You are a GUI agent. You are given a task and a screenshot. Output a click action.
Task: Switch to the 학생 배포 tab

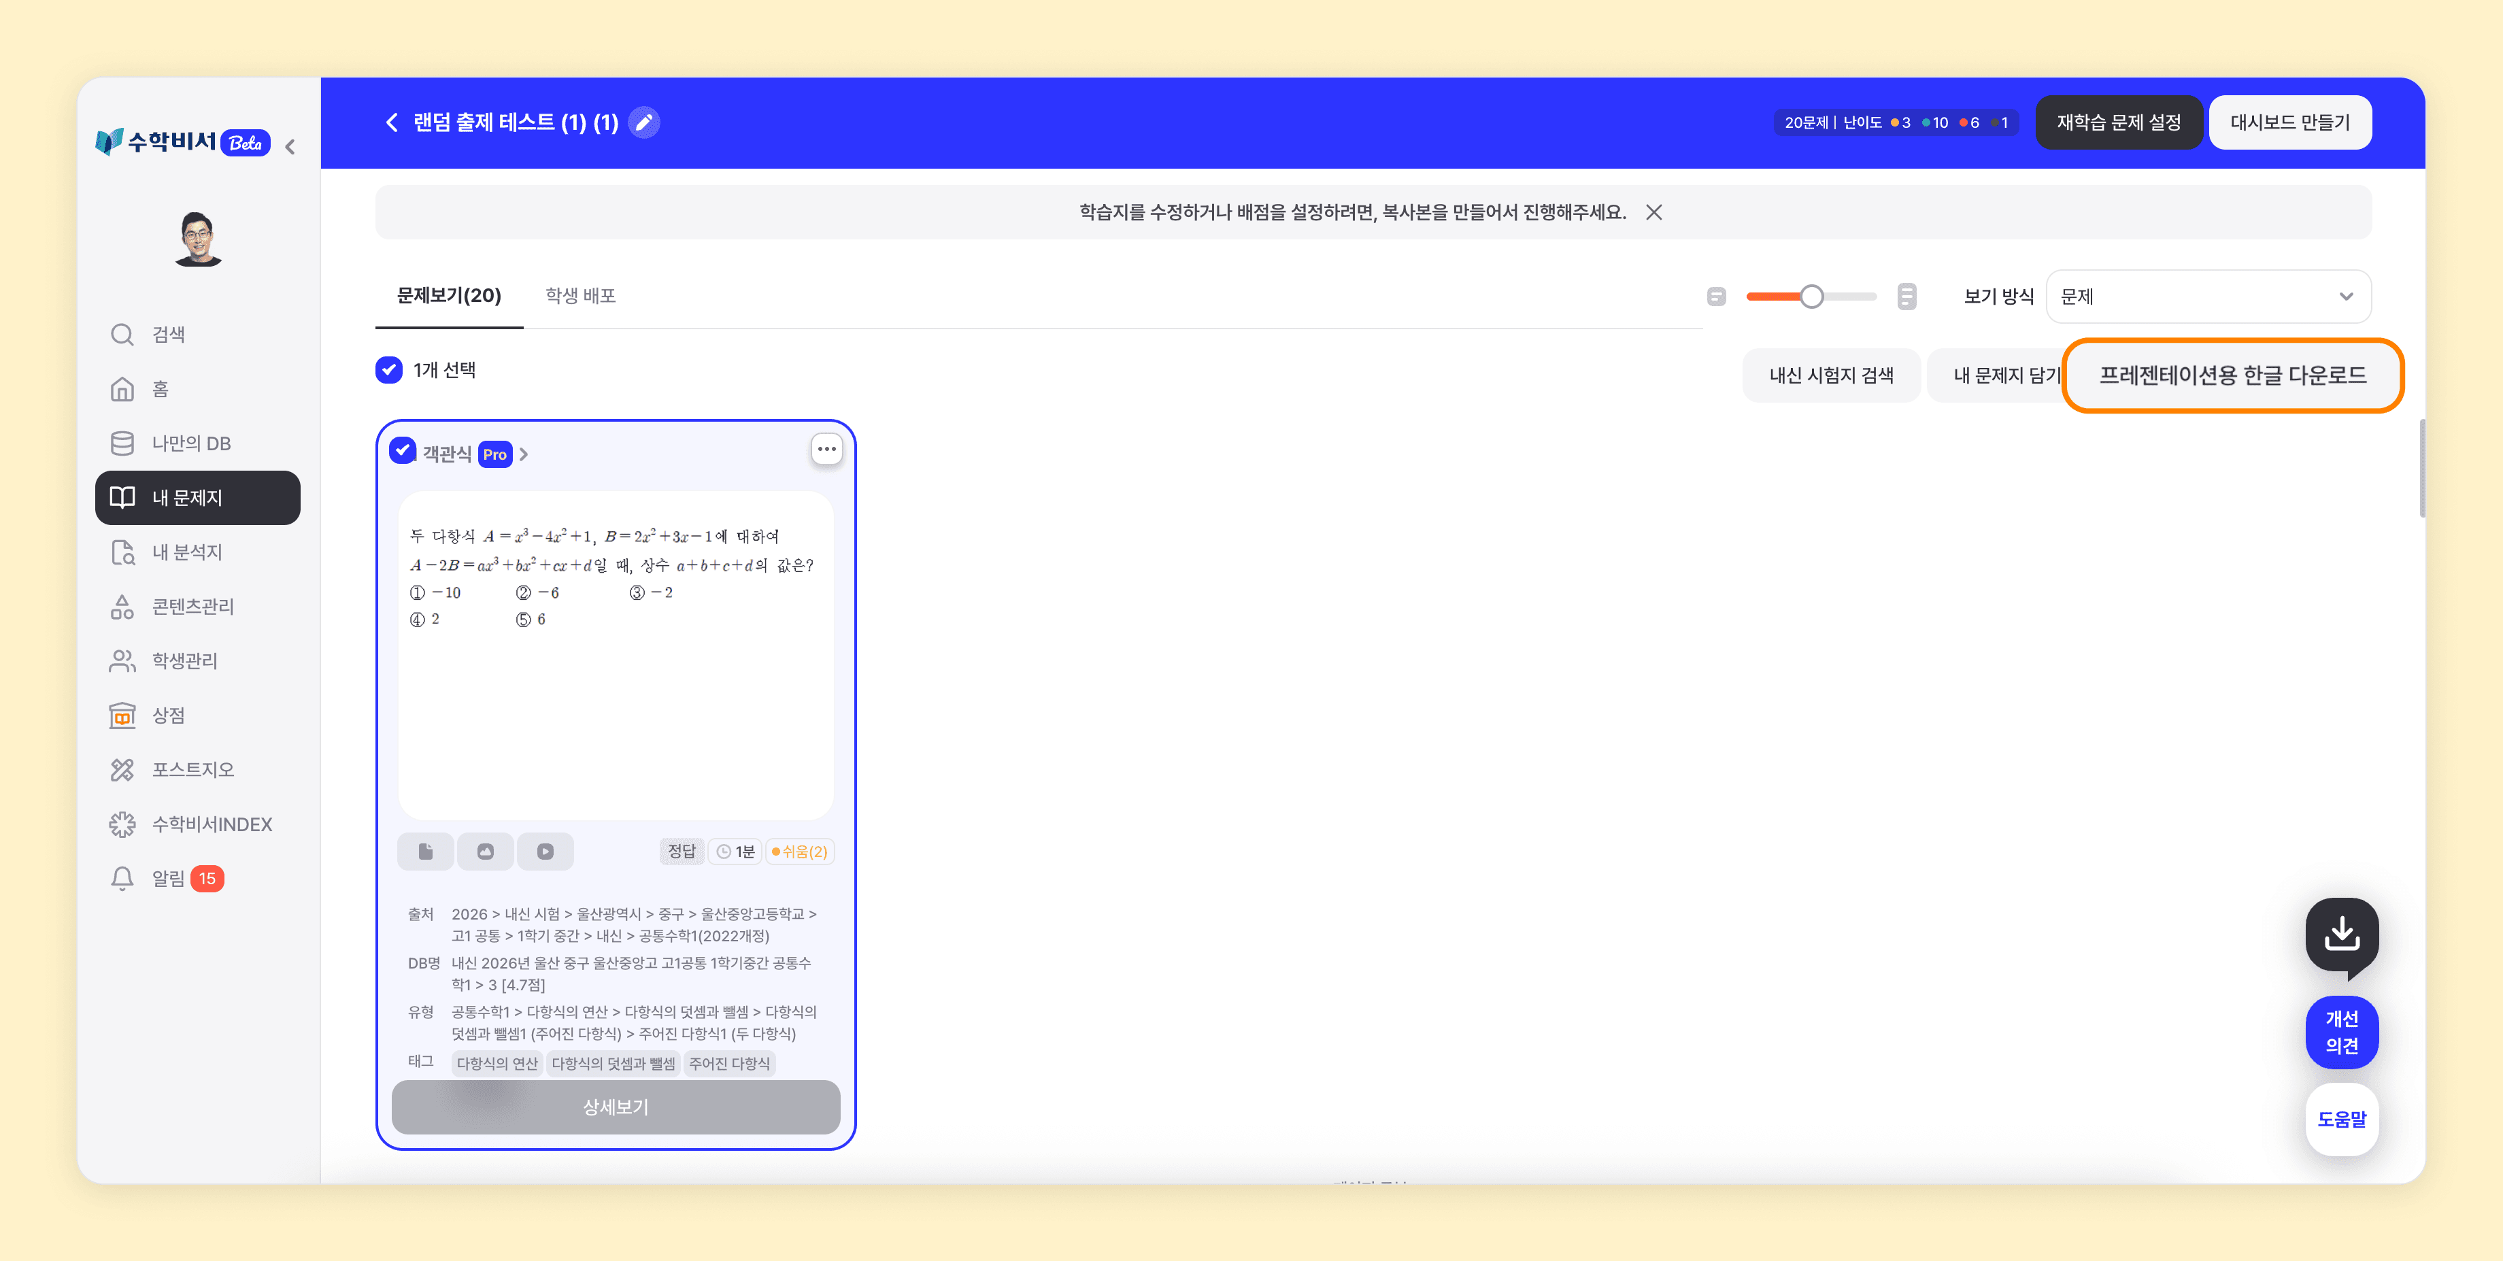click(580, 295)
